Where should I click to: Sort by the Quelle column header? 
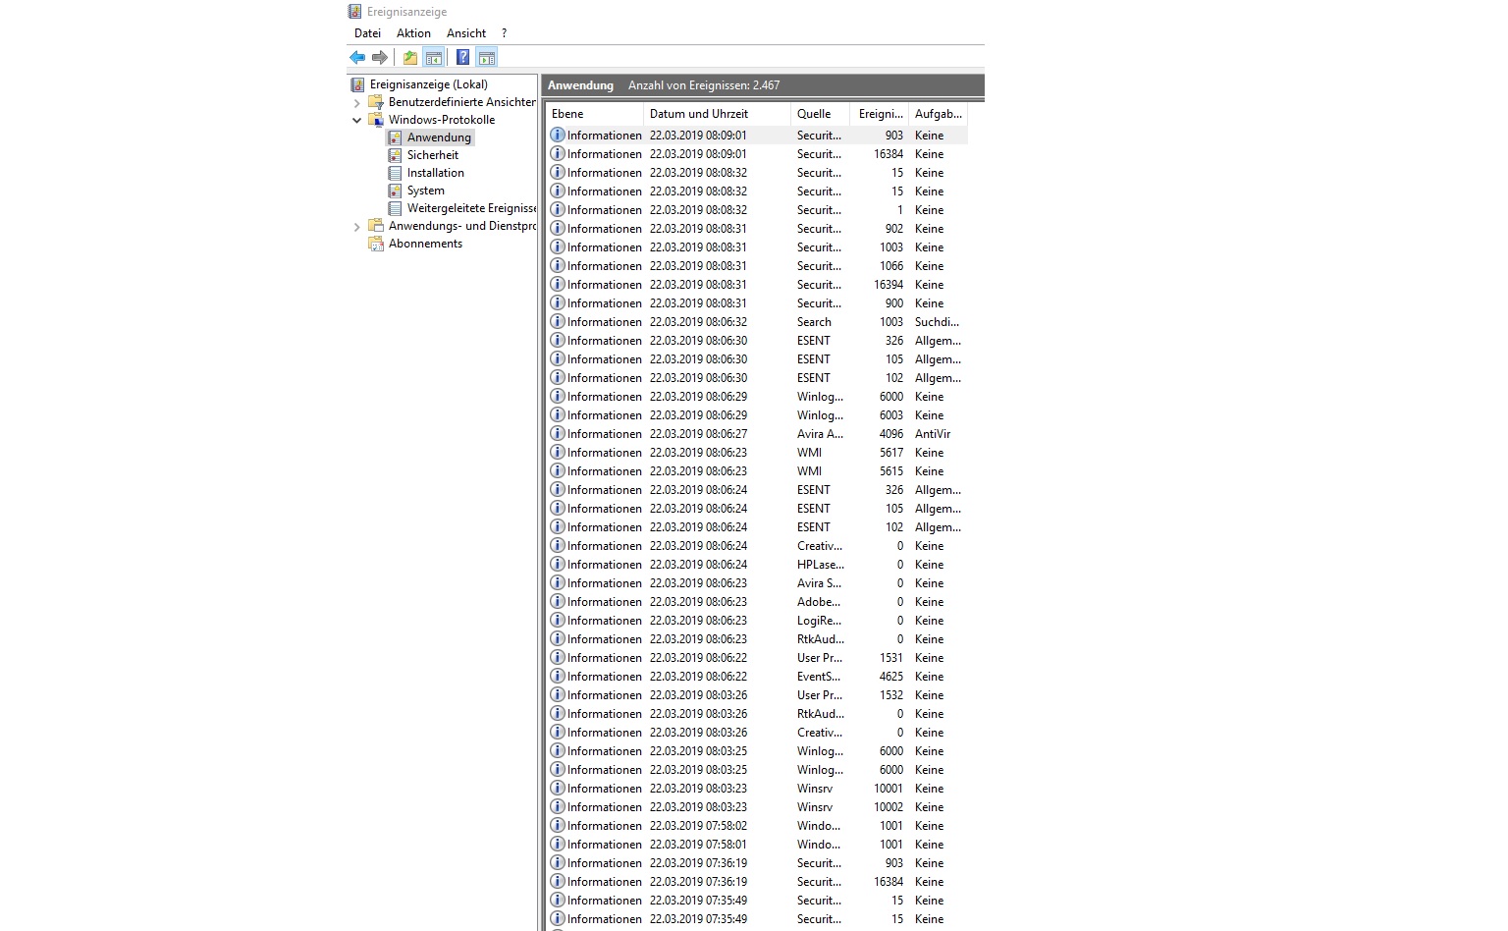(x=821, y=114)
